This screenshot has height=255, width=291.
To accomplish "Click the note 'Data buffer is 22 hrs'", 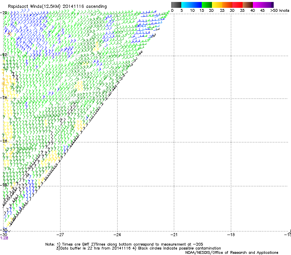I will click(x=80, y=248).
